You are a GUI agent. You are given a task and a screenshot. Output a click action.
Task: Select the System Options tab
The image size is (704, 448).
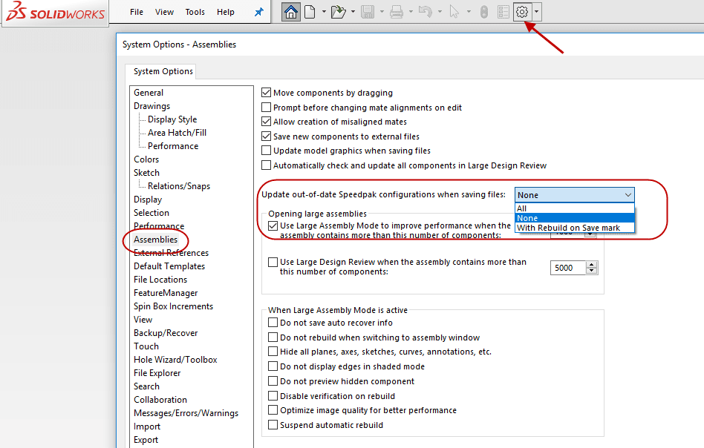click(163, 71)
